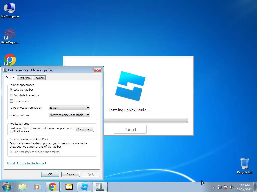Screen dimensions: 257x192
Task: Close the Taskbar and Start Menu Properties window
Action: (x=98, y=70)
